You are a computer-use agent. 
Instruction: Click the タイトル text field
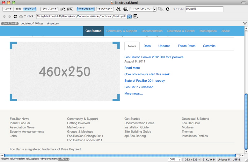tap(204, 9)
